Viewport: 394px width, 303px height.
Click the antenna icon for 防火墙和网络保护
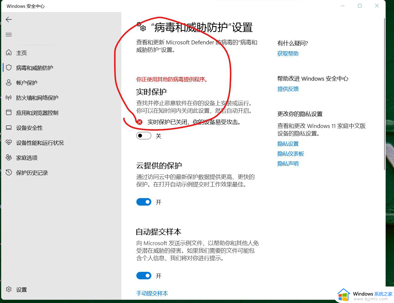[x=9, y=97]
